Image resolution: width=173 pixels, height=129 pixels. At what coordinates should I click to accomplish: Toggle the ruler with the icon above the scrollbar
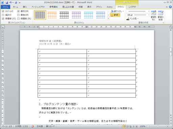(x=171, y=27)
